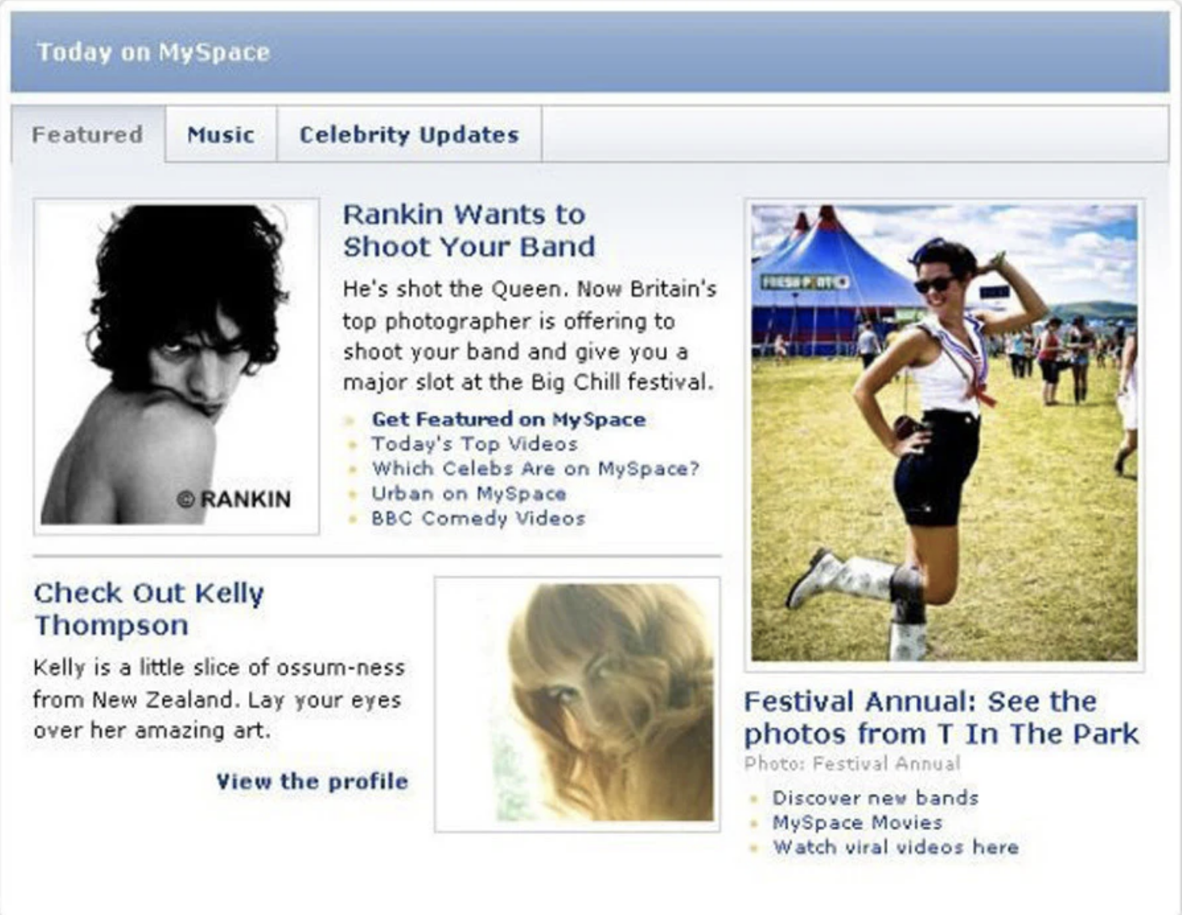This screenshot has height=915, width=1182.
Task: Switch to the Music tab
Action: (x=220, y=134)
